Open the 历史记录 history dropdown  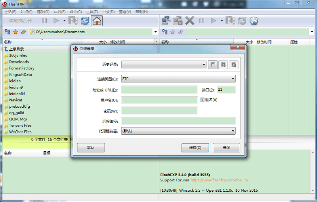[204, 65]
